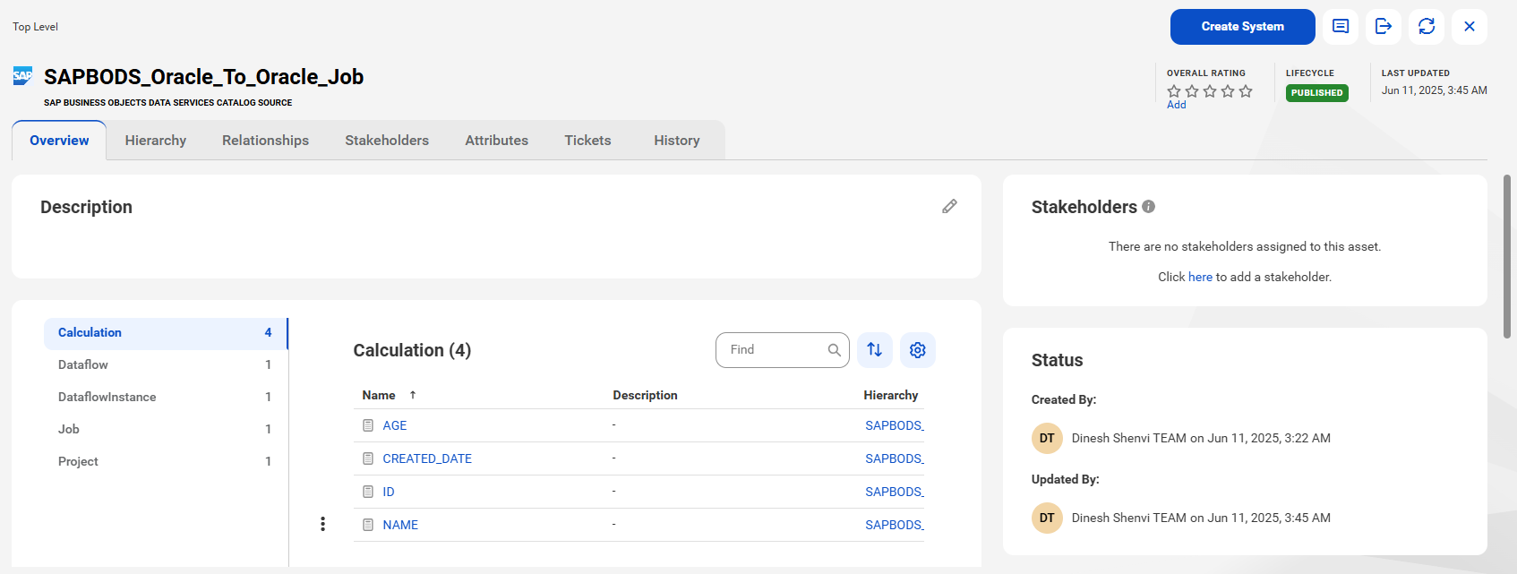Image resolution: width=1517 pixels, height=574 pixels.
Task: Click the DT avatar under Created By
Action: click(x=1047, y=438)
